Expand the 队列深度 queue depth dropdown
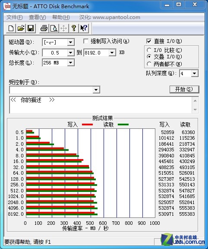The width and height of the screenshot is (208, 249). [195, 73]
